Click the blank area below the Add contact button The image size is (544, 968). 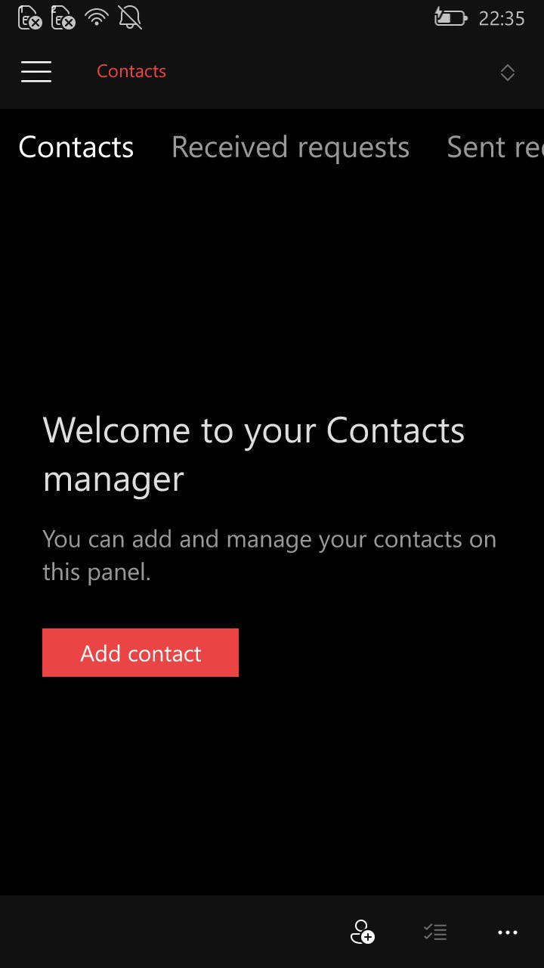point(272,786)
